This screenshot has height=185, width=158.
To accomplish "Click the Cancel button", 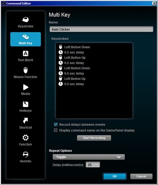I will [x=141, y=176].
